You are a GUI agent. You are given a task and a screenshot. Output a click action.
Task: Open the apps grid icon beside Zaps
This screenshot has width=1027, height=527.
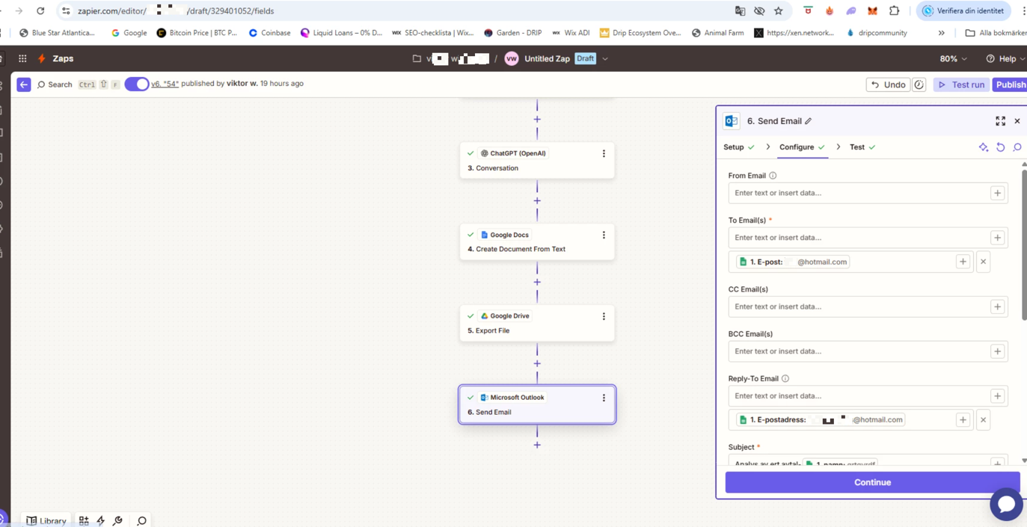pos(22,58)
